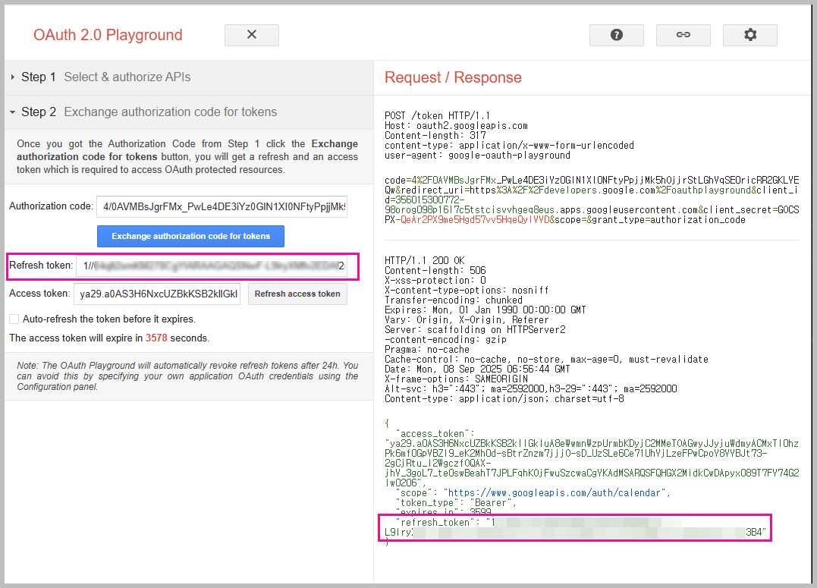The image size is (817, 588).
Task: Expand Step 1 disclosure triangle
Action: tap(13, 77)
